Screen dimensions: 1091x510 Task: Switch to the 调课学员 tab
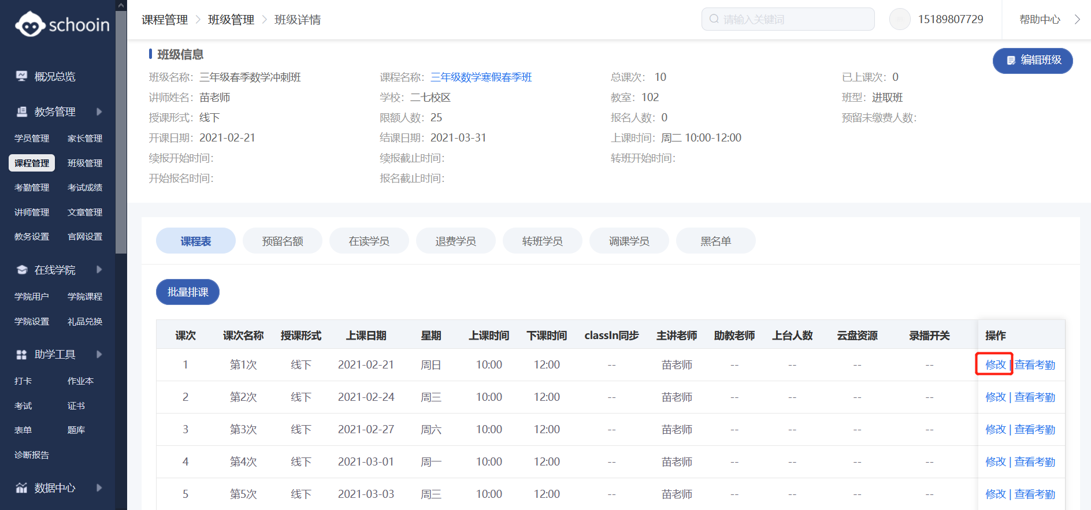[x=629, y=241]
